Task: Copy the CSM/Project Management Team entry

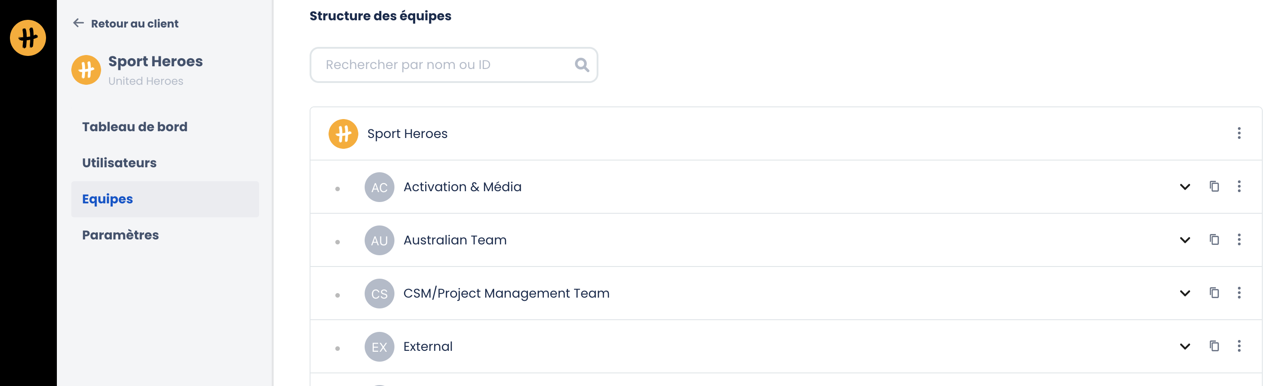Action: [1214, 293]
